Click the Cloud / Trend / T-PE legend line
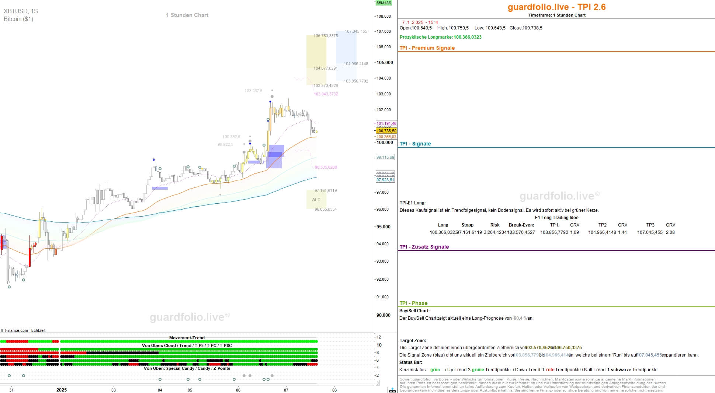Screen dimensions: 715x393 click(x=187, y=345)
